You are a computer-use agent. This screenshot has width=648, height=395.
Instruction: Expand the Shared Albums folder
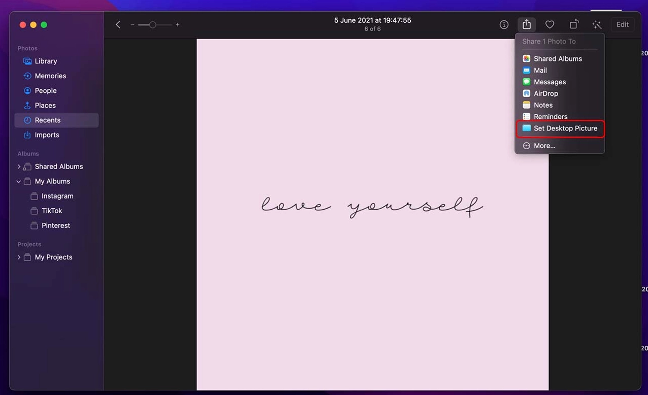click(19, 167)
